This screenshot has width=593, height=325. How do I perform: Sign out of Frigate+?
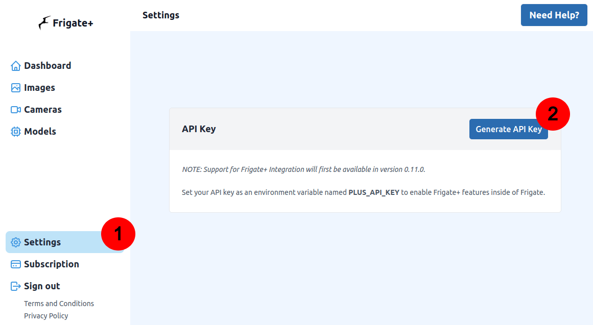(42, 286)
